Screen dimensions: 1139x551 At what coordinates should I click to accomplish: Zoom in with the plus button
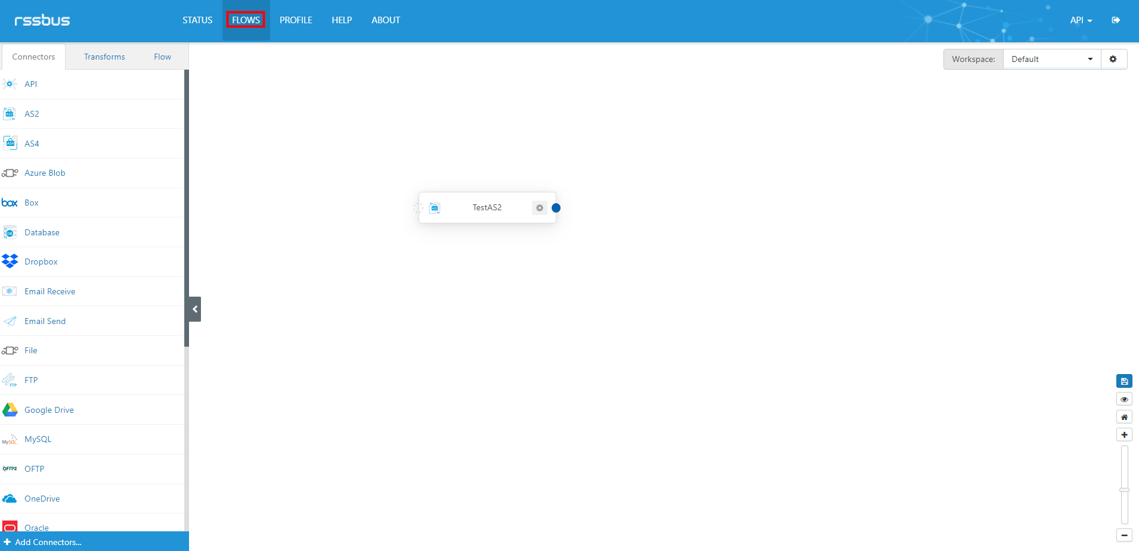coord(1124,435)
